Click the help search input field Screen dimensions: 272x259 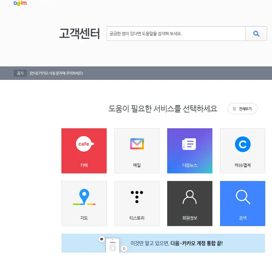coord(176,34)
